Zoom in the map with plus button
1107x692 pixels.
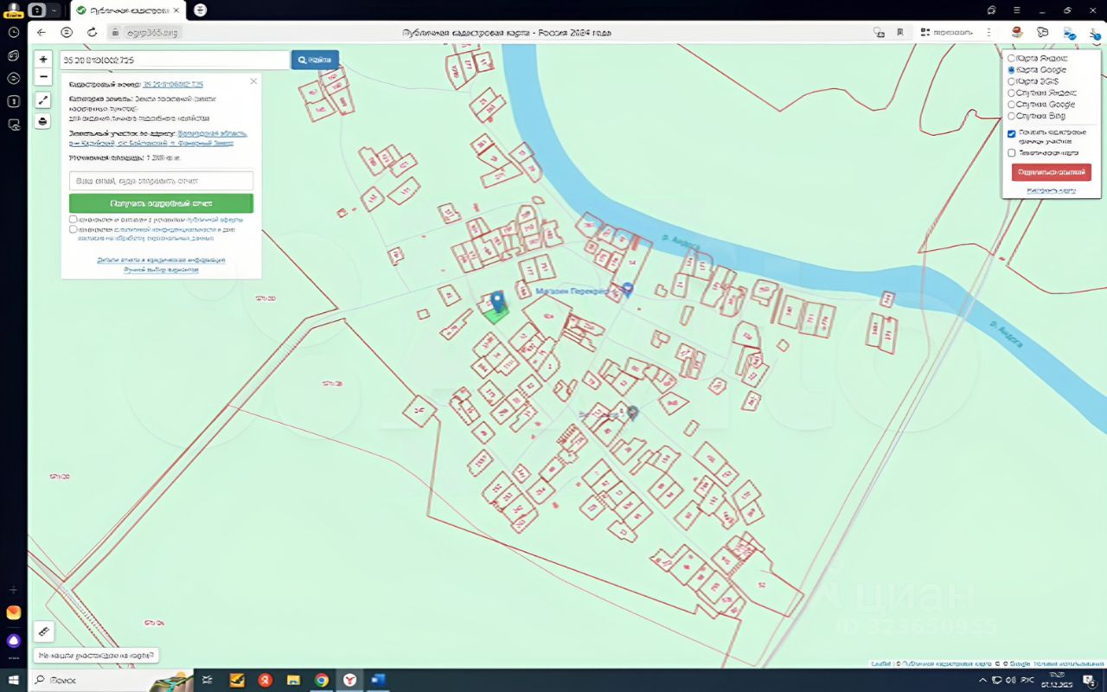[43, 60]
